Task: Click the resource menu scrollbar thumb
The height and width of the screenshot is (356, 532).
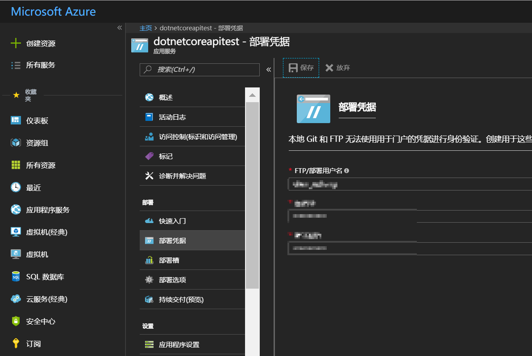Action: pos(252,195)
